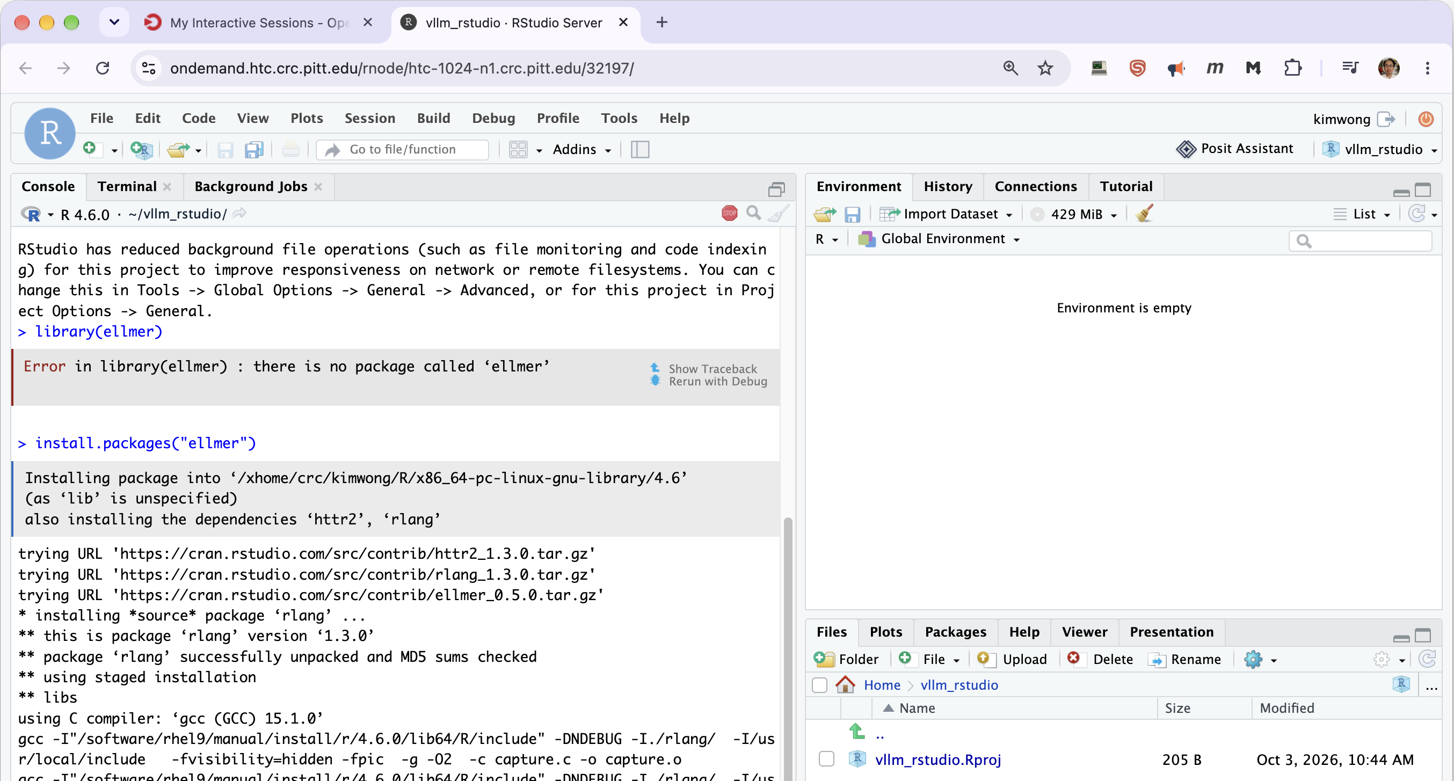1454x781 pixels.
Task: Click Show Traceback link
Action: point(713,368)
